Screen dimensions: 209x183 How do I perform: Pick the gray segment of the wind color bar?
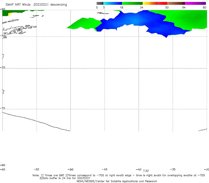100,3
